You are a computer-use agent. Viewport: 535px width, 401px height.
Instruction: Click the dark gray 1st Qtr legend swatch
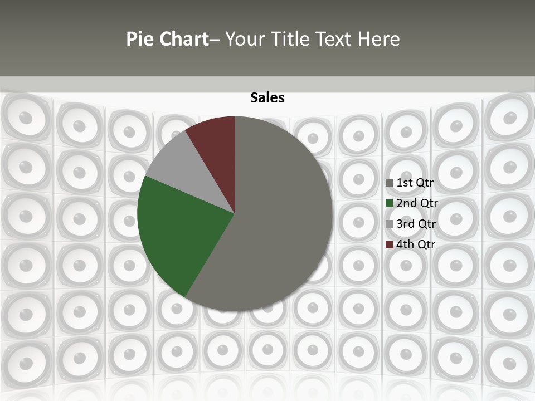pyautogui.click(x=390, y=183)
